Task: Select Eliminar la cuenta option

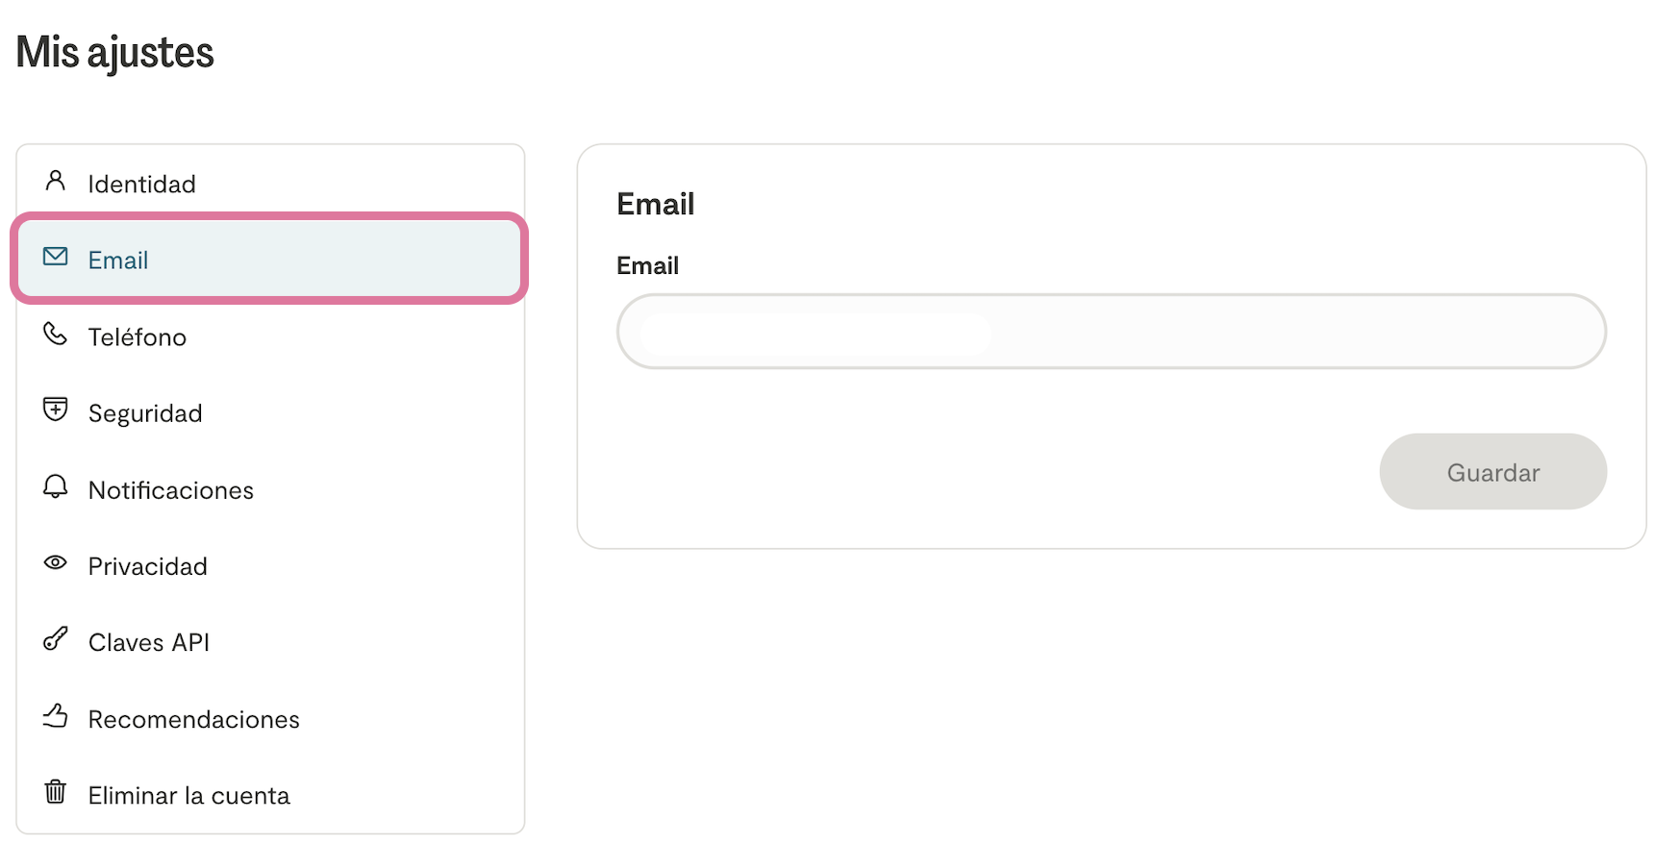Action: tap(189, 796)
